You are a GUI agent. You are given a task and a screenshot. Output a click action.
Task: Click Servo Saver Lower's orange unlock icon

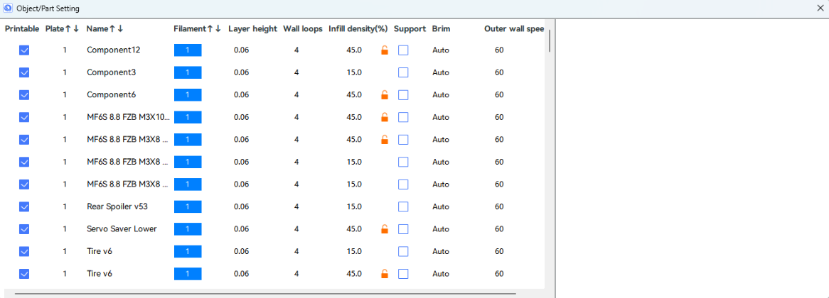(x=385, y=229)
